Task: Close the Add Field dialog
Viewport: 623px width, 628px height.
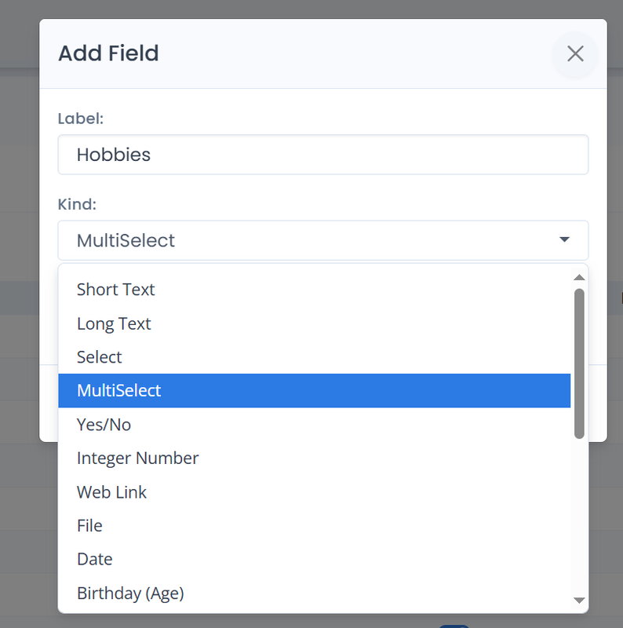Action: [x=575, y=53]
